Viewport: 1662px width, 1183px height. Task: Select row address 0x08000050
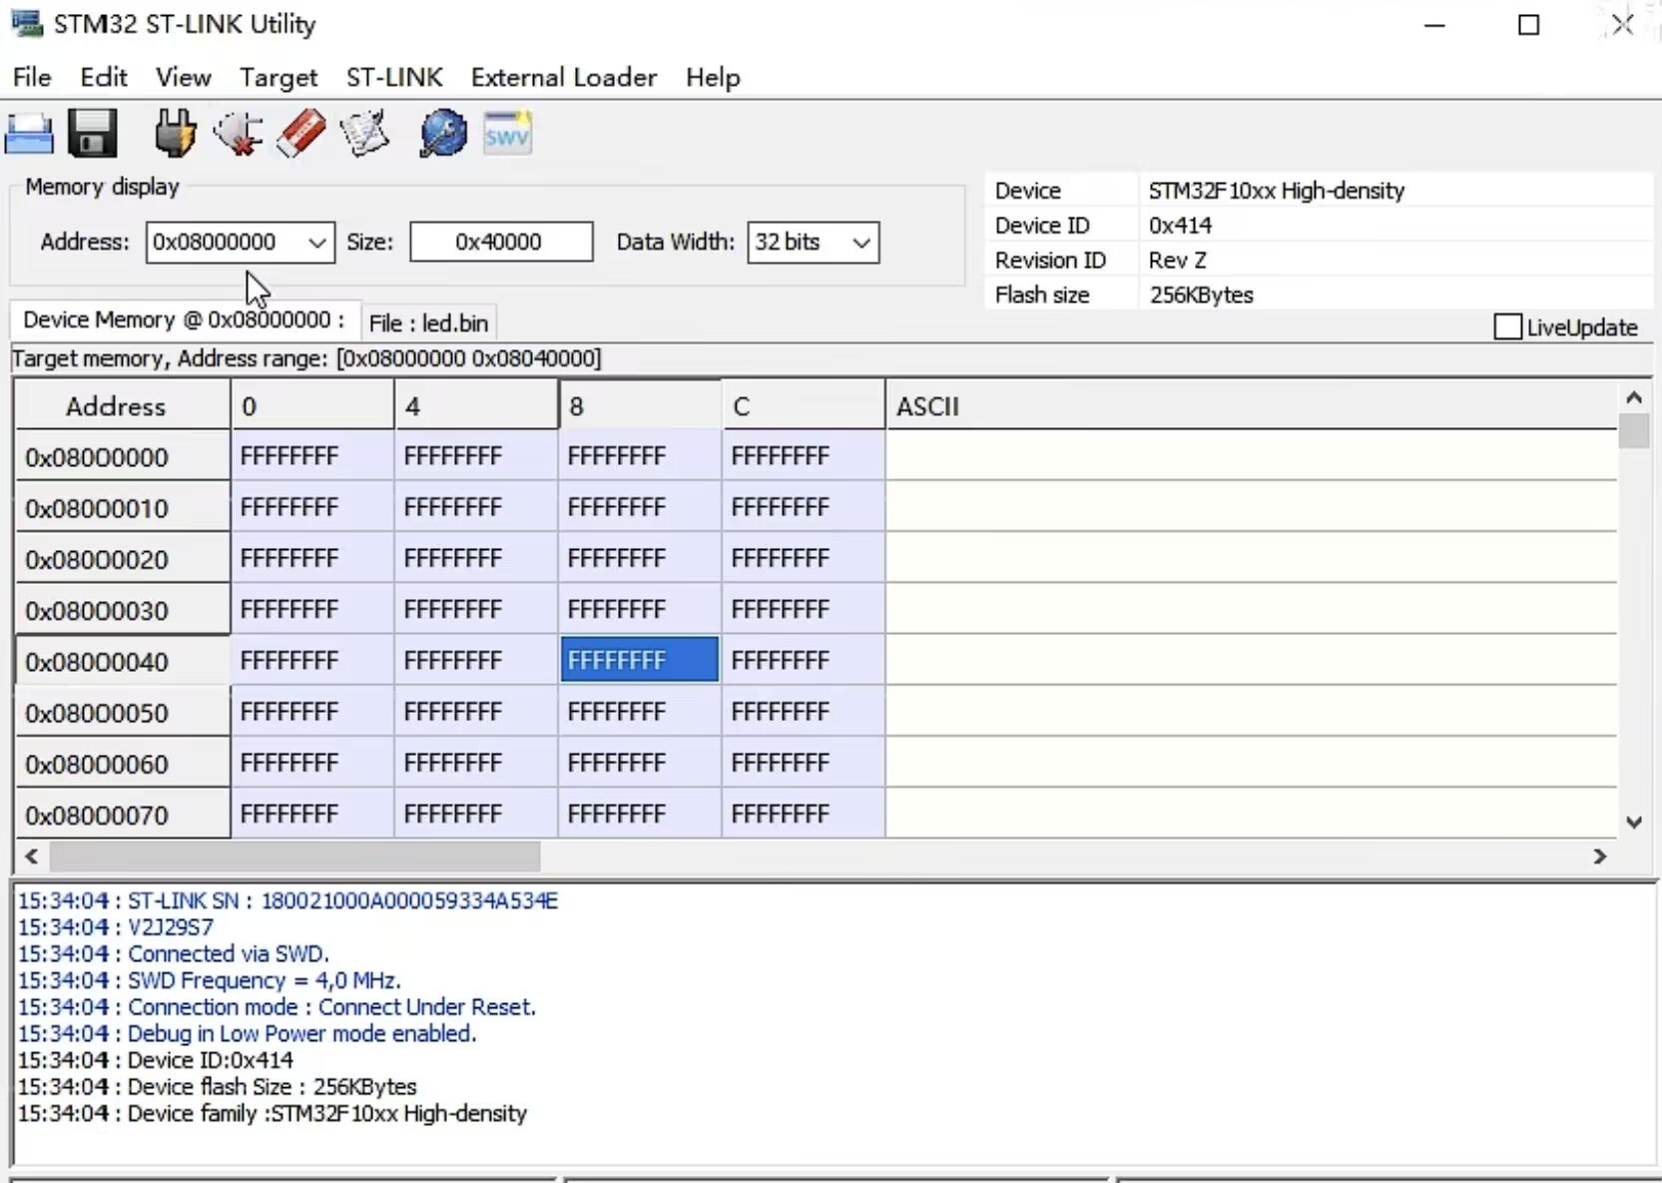[122, 713]
